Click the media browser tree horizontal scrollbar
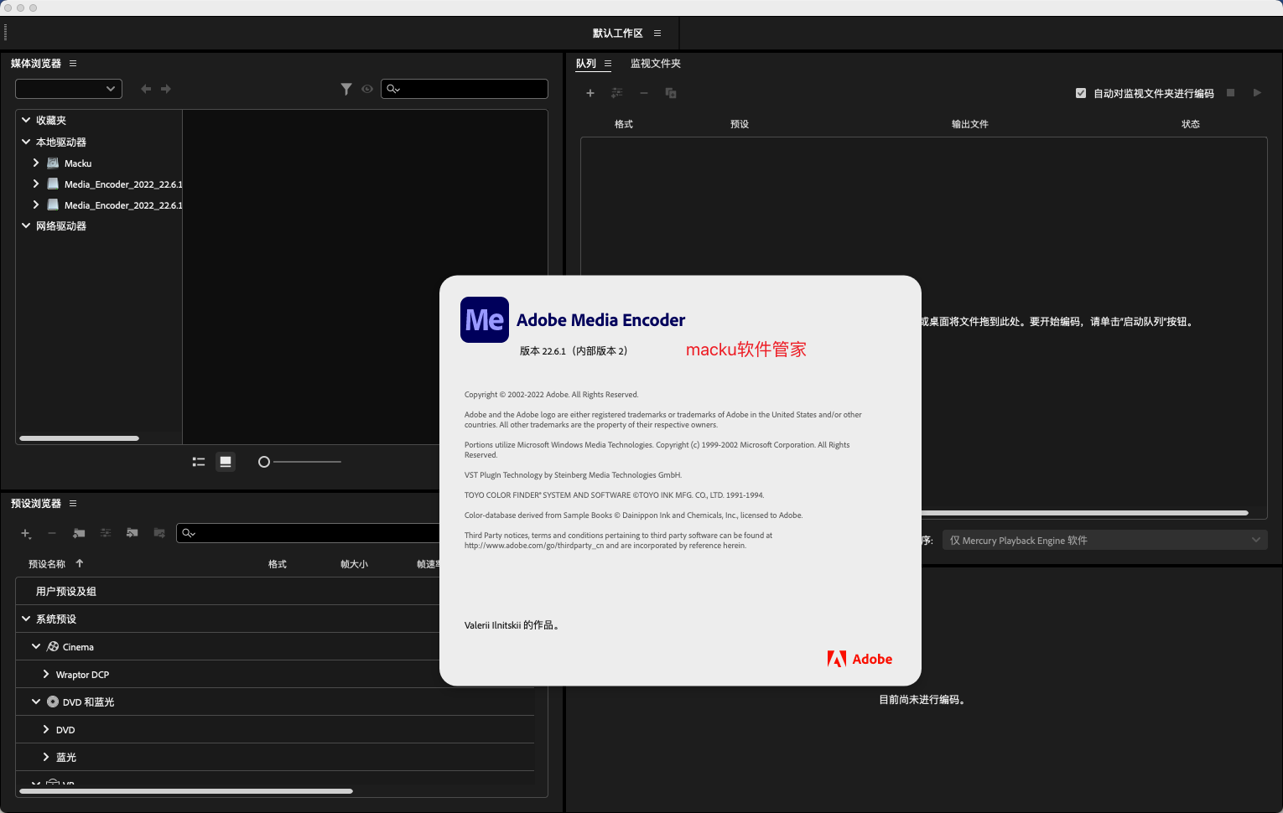Image resolution: width=1283 pixels, height=813 pixels. click(79, 438)
